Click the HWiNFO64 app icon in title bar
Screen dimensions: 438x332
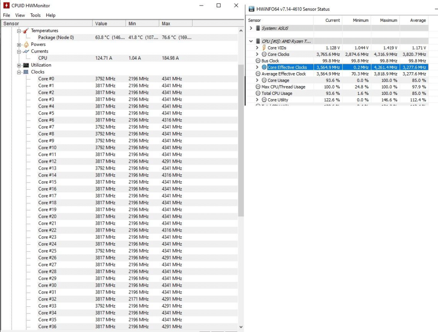pos(252,9)
